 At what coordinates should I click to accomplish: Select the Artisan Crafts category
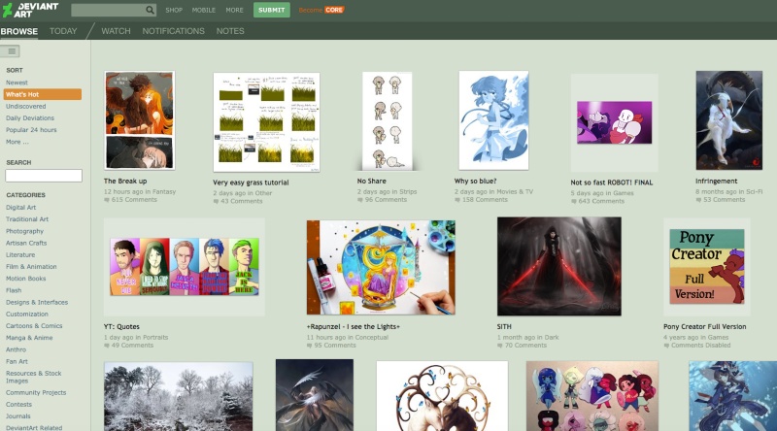coord(26,243)
